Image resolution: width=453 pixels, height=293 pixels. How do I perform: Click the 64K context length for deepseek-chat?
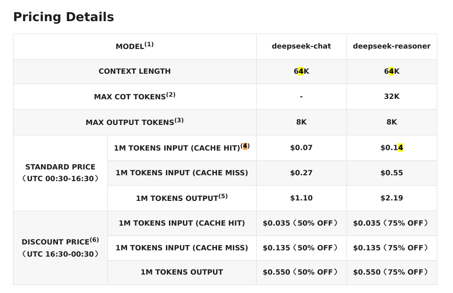(301, 71)
